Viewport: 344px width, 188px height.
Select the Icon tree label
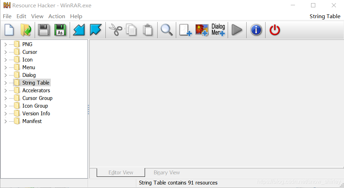27,59
